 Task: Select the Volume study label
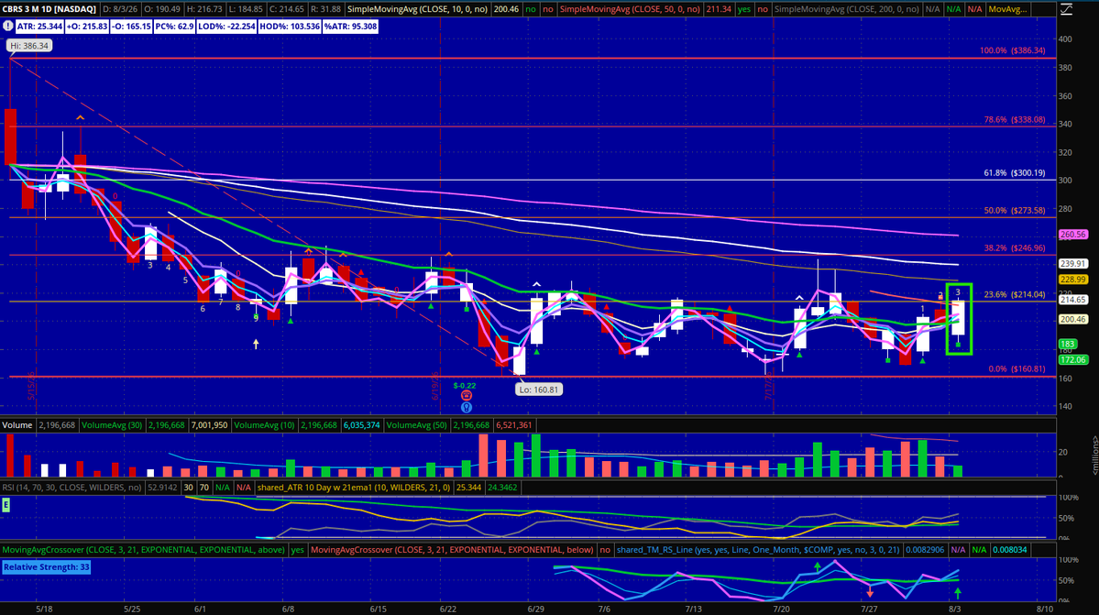click(16, 425)
